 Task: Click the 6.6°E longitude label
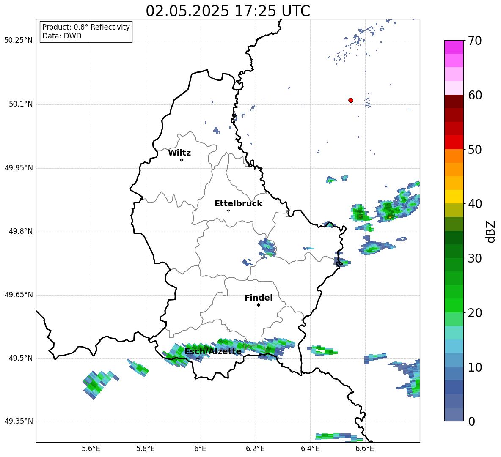365,449
